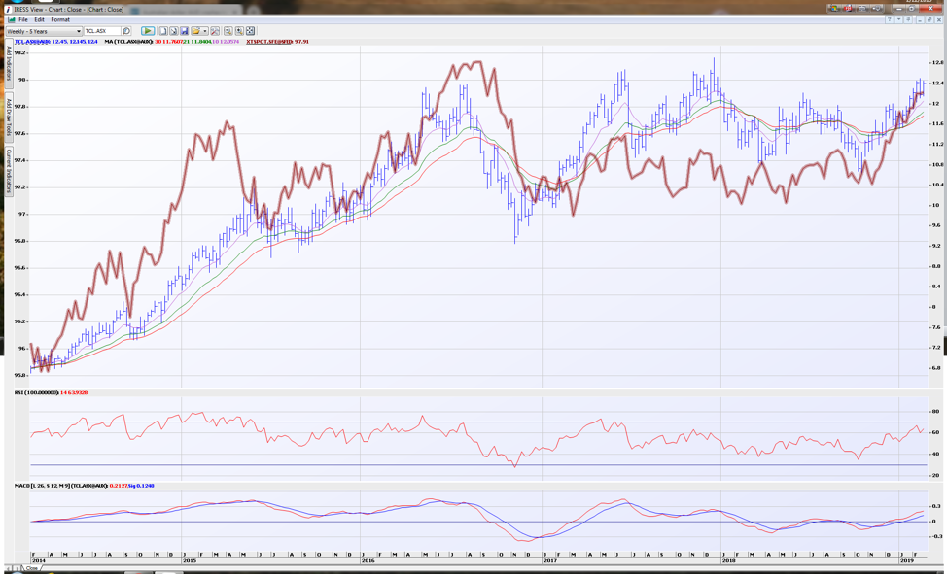Open the File menu
The width and height of the screenshot is (947, 574).
pos(23,19)
